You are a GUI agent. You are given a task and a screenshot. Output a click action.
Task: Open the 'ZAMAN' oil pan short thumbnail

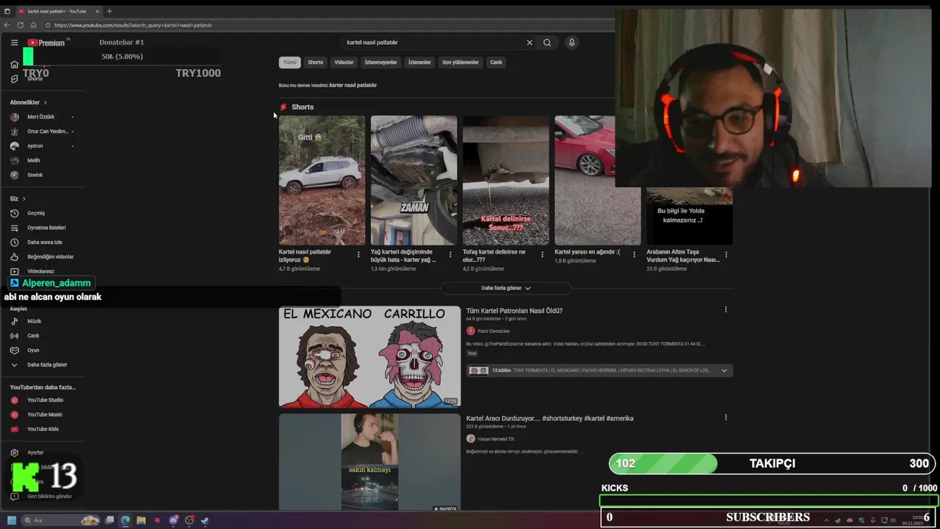pyautogui.click(x=413, y=180)
